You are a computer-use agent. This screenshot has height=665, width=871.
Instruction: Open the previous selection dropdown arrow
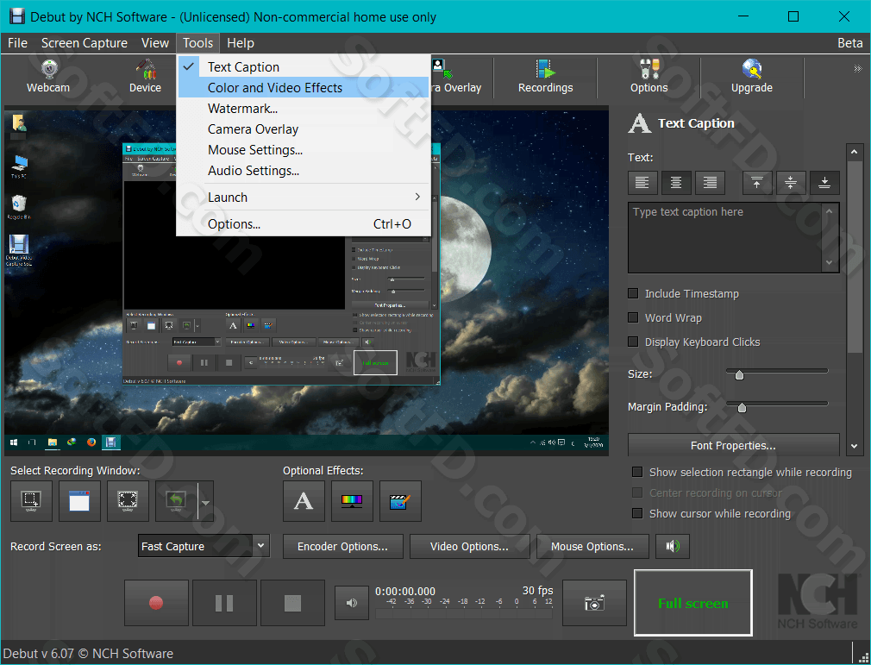coord(205,502)
